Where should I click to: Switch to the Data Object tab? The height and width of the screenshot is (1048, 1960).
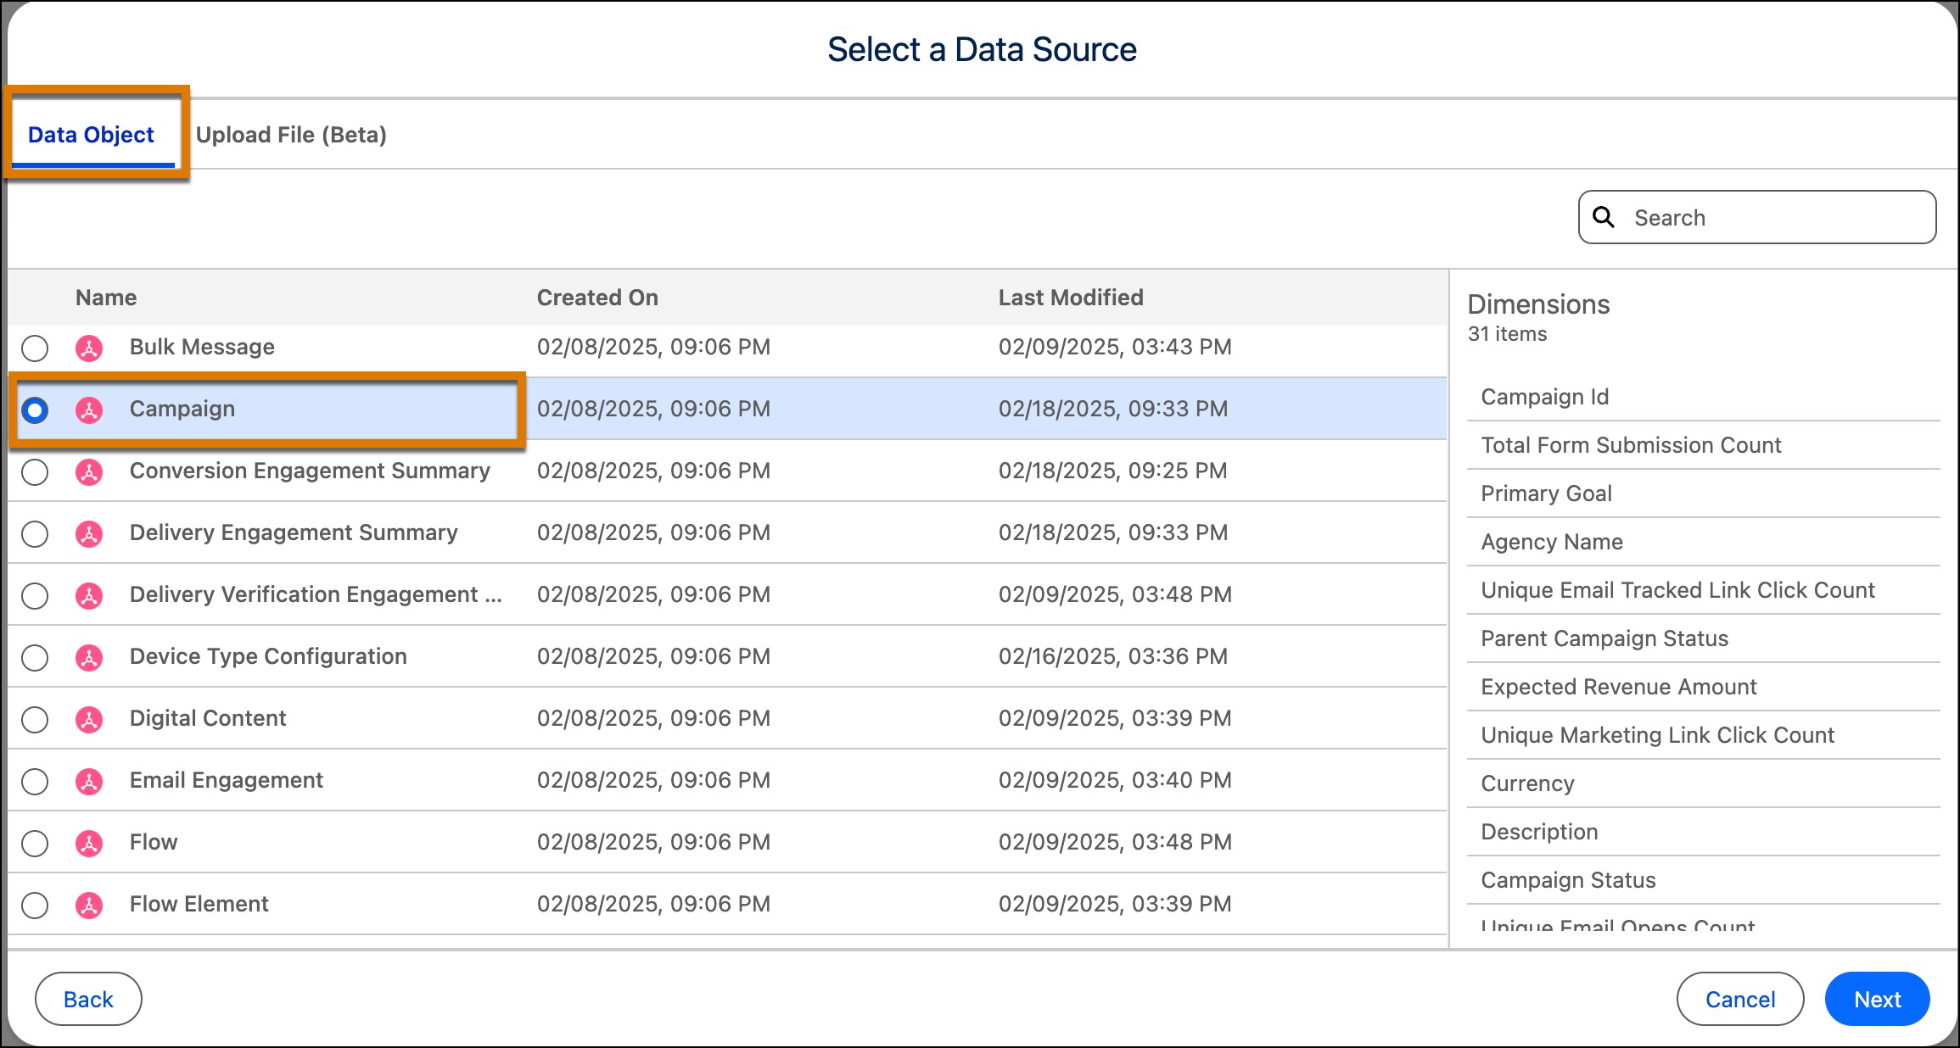(x=91, y=135)
